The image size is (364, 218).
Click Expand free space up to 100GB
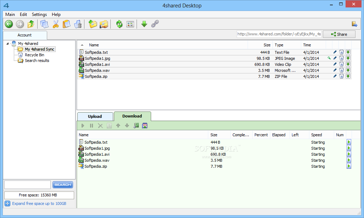pos(39,203)
